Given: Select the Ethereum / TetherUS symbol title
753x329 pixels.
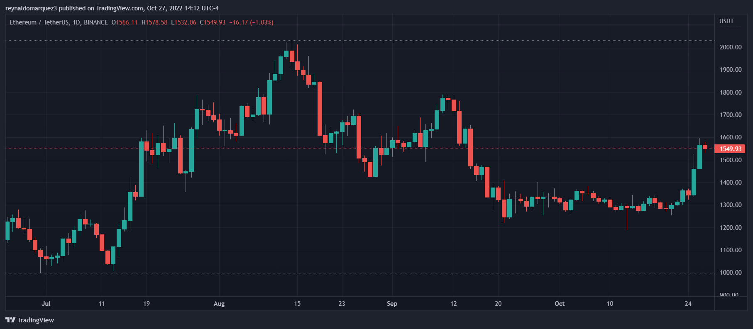Looking at the screenshot, I should [40, 22].
